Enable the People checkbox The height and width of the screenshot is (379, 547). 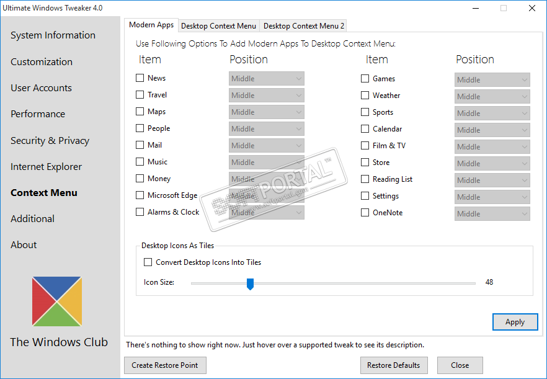(x=140, y=128)
